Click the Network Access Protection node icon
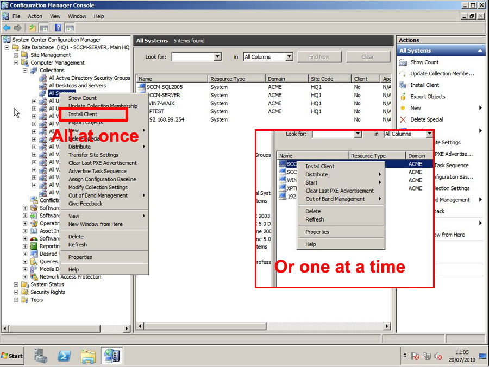 34,277
